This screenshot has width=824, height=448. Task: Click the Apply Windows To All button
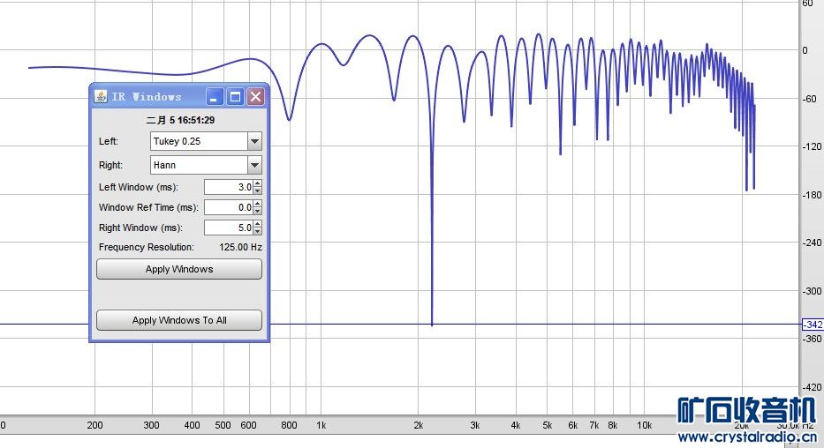[x=179, y=320]
